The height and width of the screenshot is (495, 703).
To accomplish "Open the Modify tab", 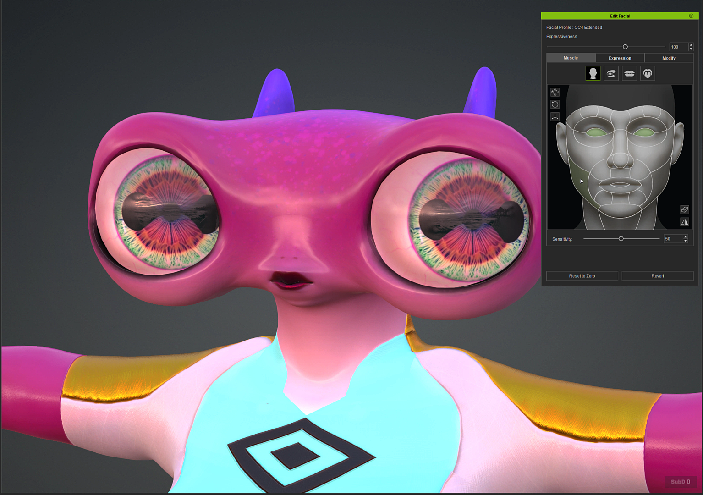I will tap(669, 58).
